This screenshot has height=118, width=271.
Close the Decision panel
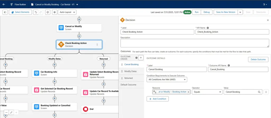(268, 20)
